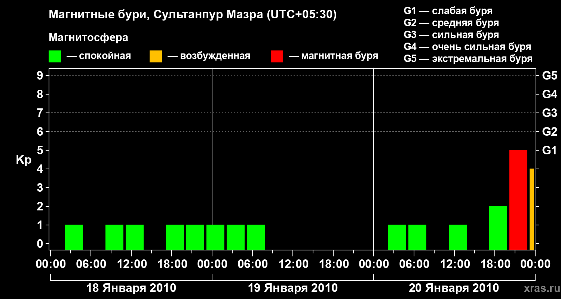Viewport: 561px width, 299px height.
Task: Click the green "спокойная" legend swatch
Action: (55, 56)
